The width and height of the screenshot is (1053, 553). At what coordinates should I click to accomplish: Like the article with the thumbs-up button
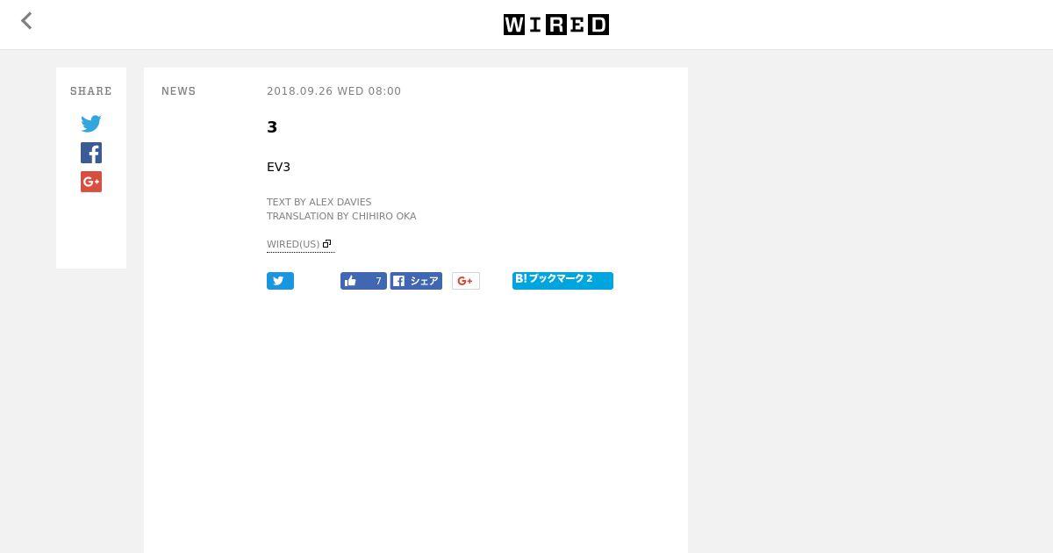(x=363, y=281)
